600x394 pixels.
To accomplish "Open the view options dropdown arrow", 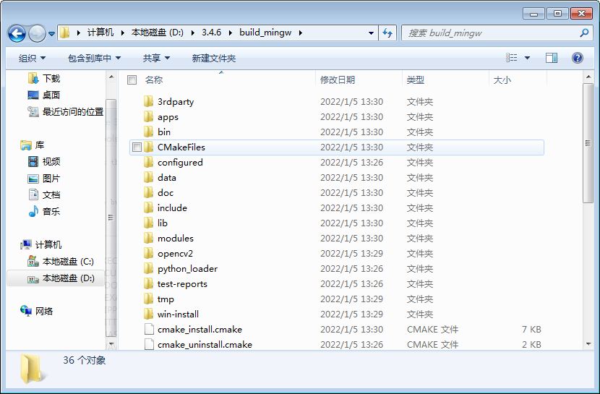I will 527,58.
